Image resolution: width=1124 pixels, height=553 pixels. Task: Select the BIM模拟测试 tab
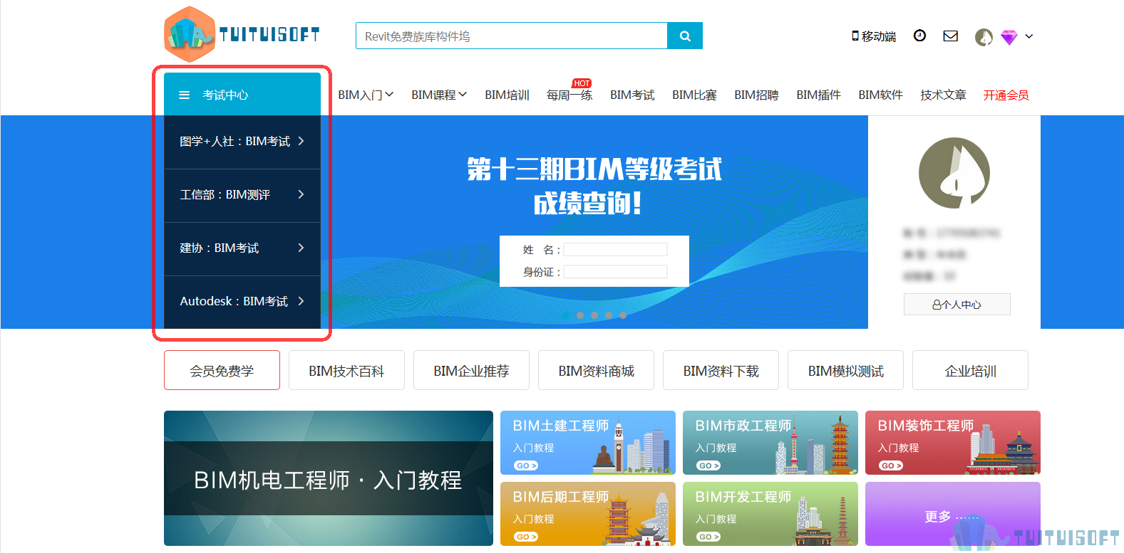[845, 370]
